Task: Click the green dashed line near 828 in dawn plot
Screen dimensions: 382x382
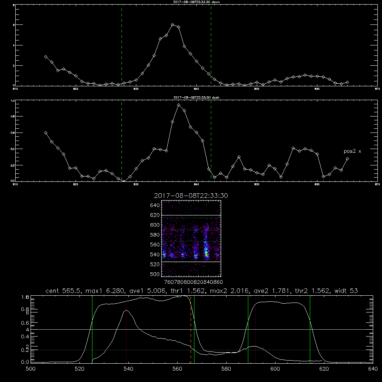Action: [121, 45]
